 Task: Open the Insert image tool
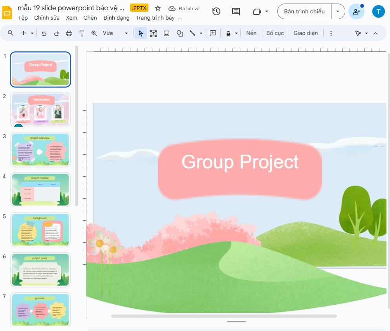point(166,33)
